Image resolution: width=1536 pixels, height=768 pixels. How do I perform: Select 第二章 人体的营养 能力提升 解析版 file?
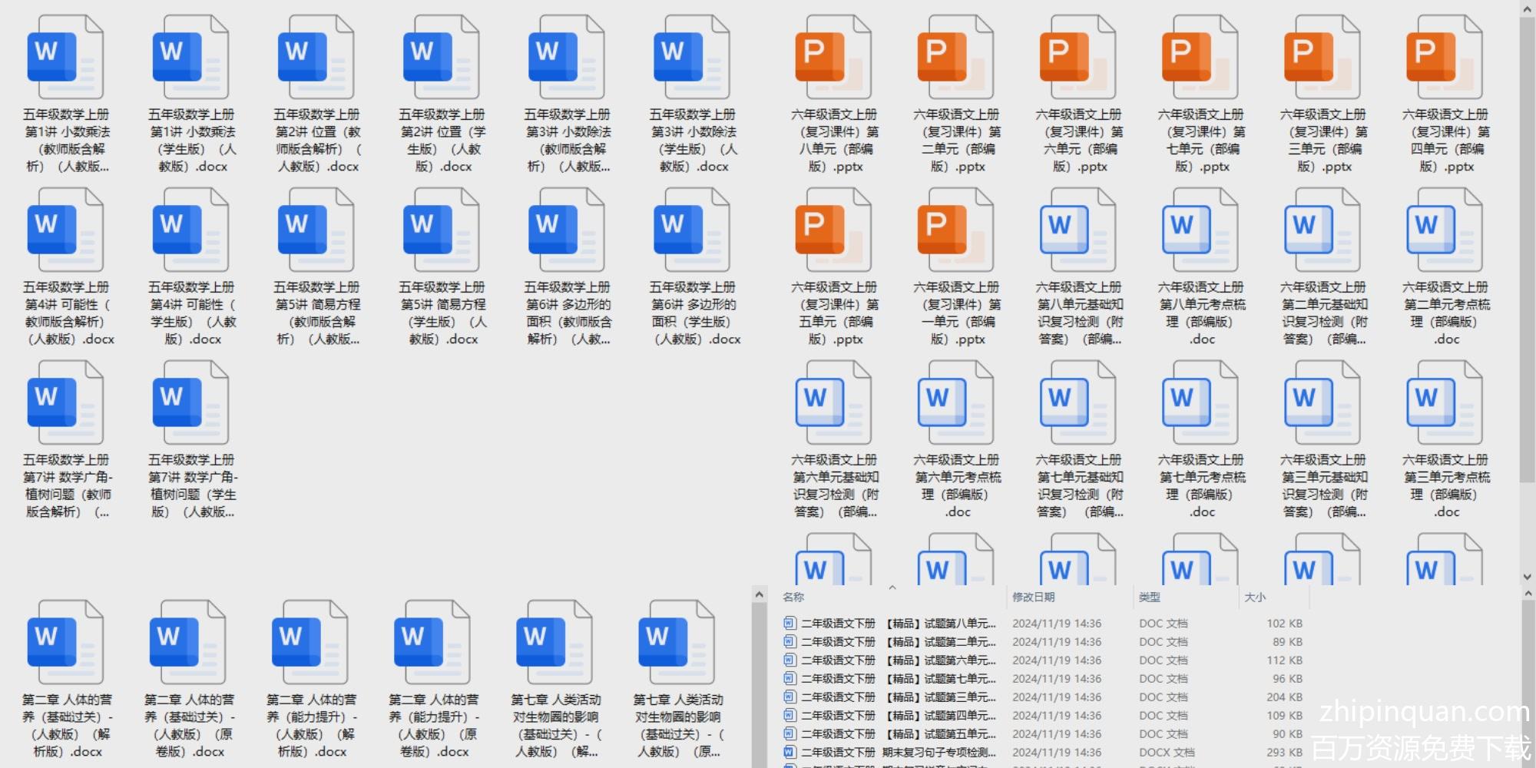(310, 644)
